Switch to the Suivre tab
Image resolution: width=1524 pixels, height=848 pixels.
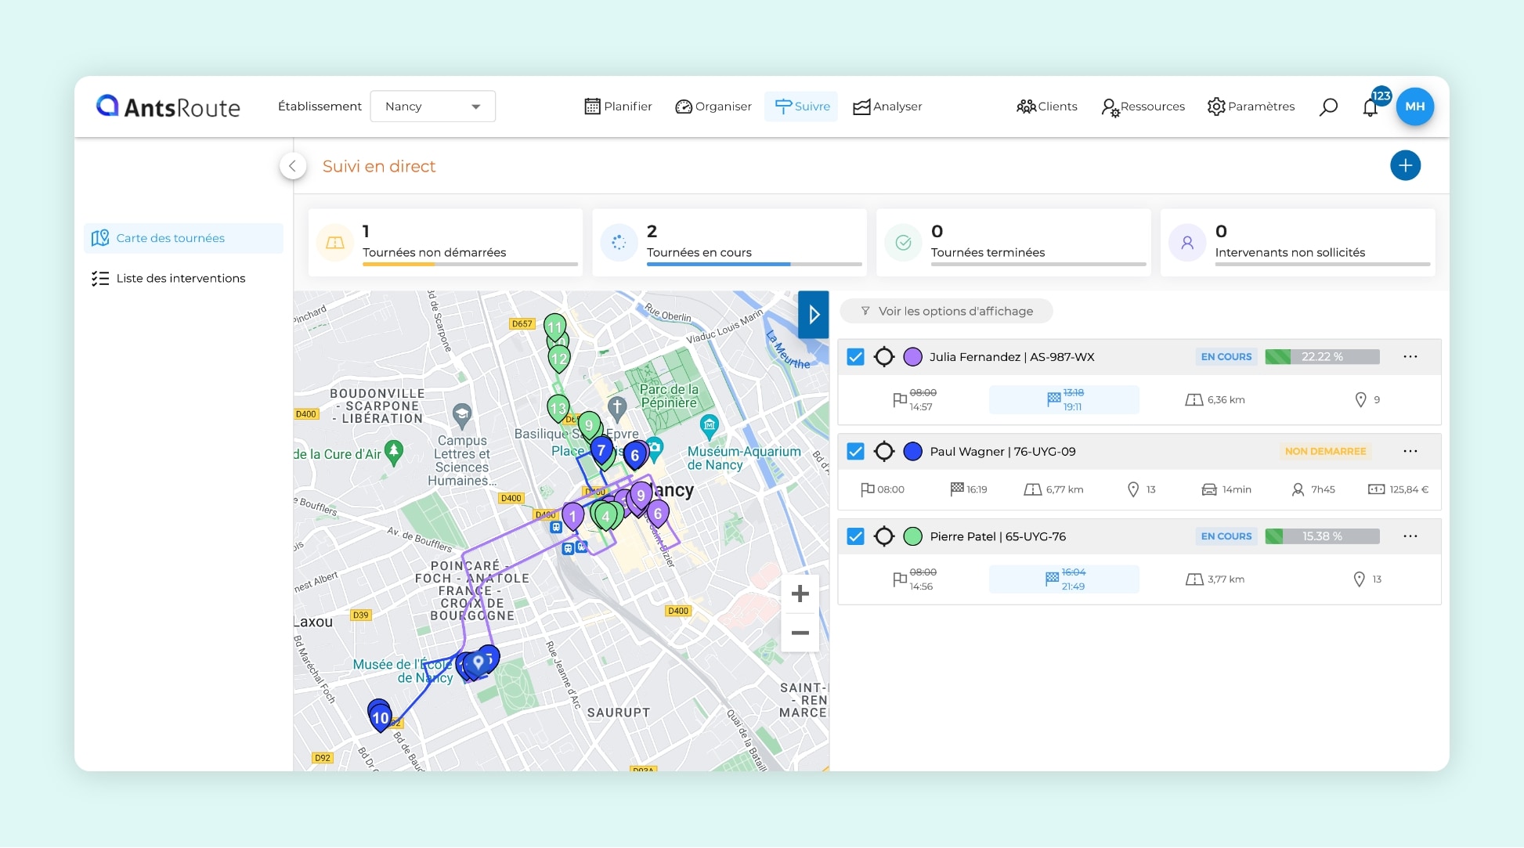[800, 106]
